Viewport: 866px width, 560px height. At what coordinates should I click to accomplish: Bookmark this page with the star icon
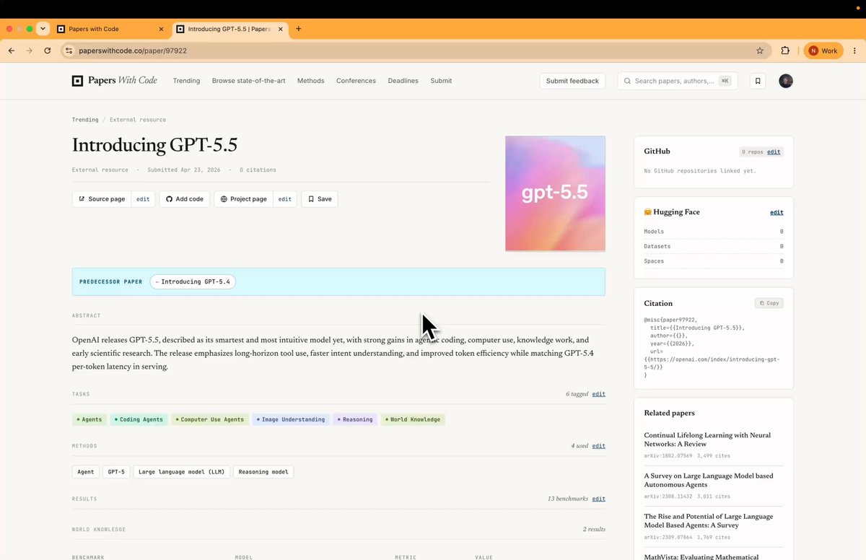coord(760,51)
